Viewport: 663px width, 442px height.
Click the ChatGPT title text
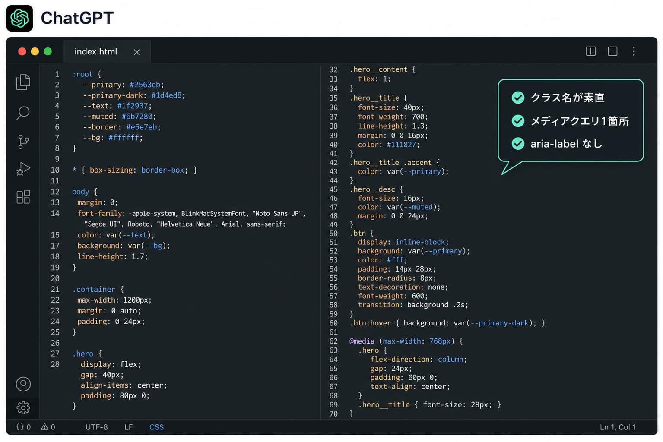point(77,18)
